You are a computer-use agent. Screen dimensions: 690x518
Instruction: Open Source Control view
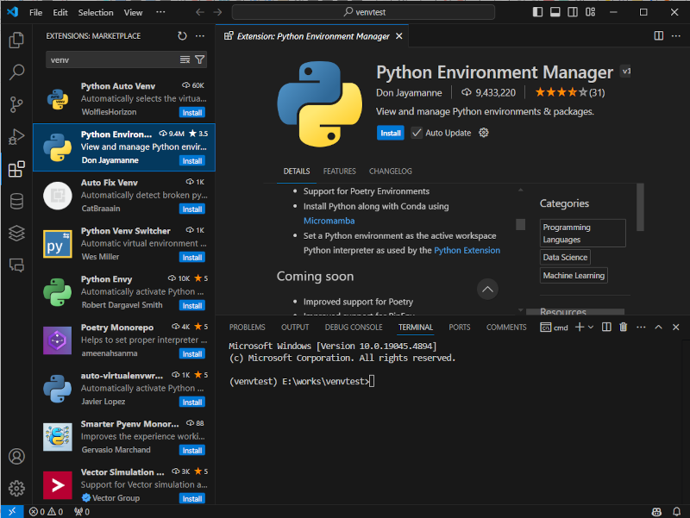(x=16, y=104)
